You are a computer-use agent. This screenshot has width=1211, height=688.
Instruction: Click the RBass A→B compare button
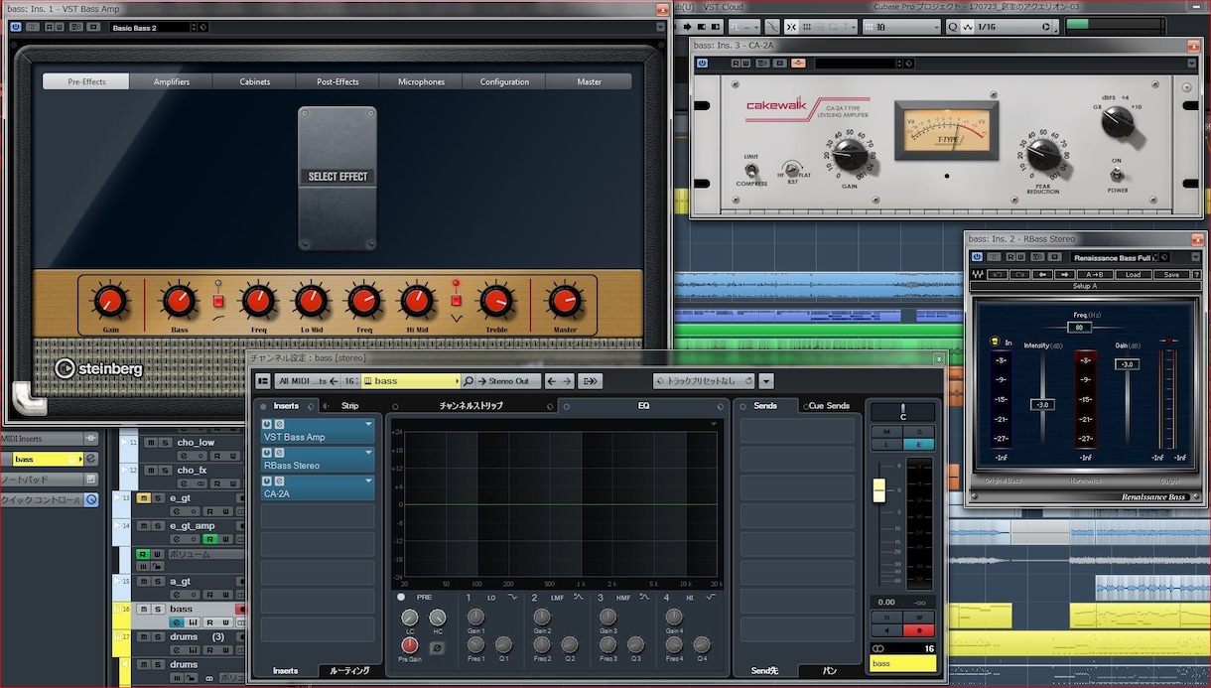point(1093,274)
